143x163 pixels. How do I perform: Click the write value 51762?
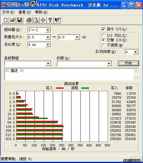pos(116,102)
